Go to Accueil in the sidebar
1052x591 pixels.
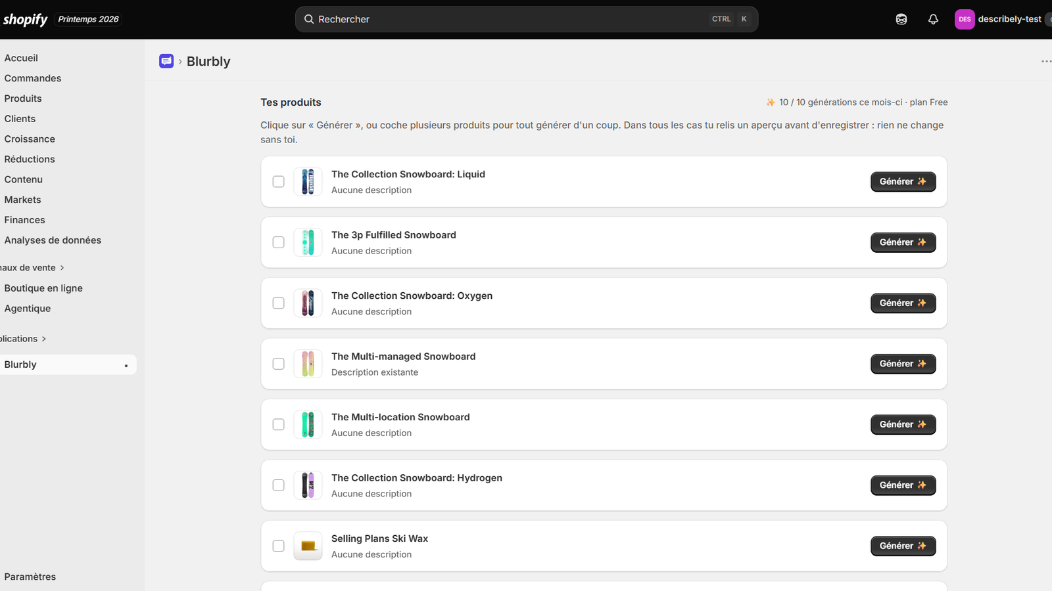(x=21, y=58)
